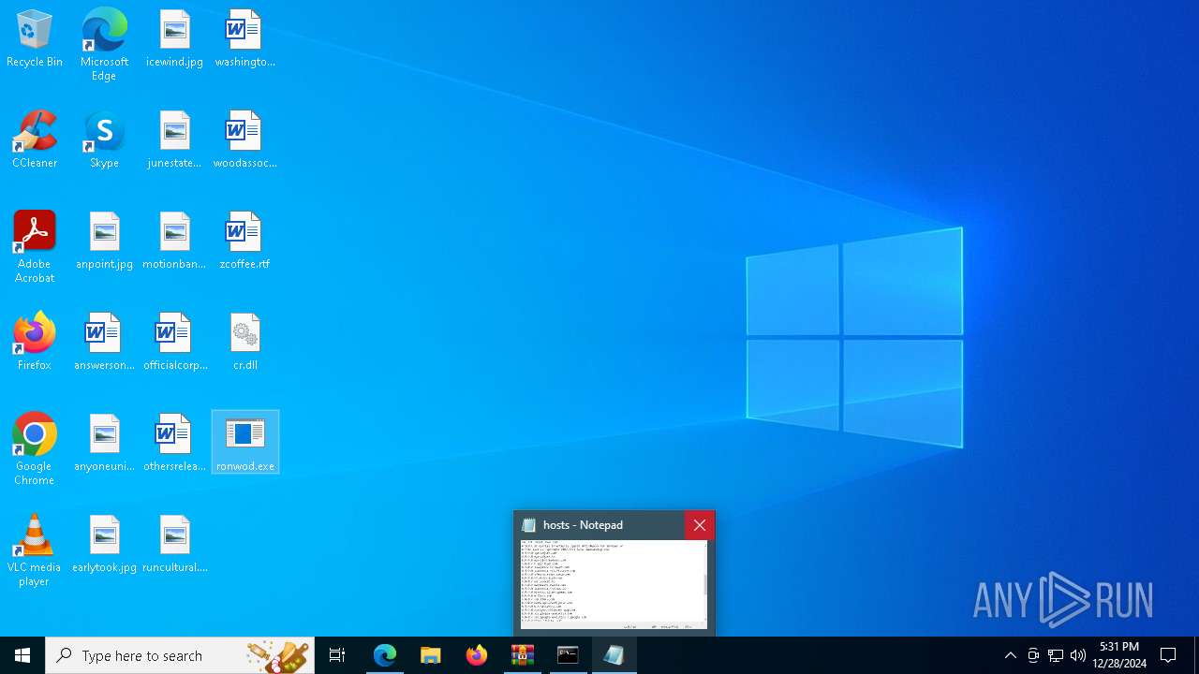Click the Type here to search box
The width and height of the screenshot is (1199, 674).
pos(180,655)
